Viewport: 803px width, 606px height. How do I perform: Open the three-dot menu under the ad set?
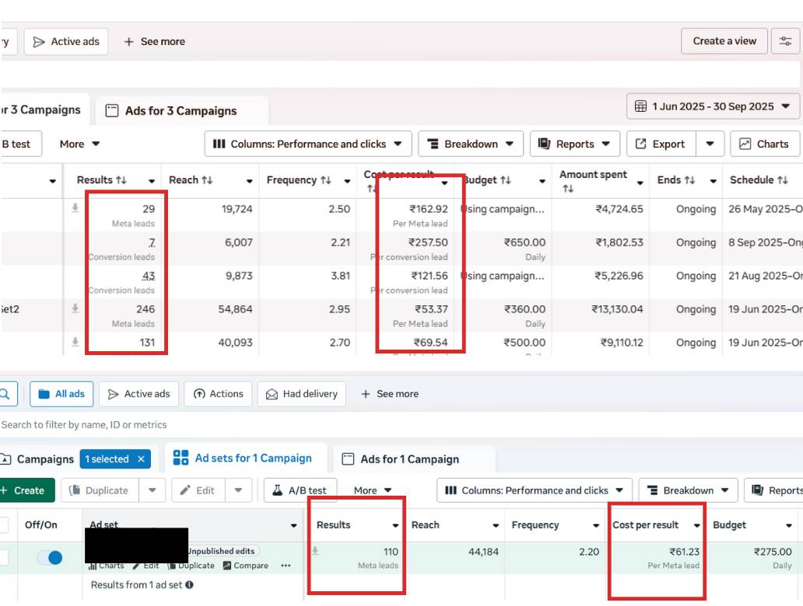(286, 566)
